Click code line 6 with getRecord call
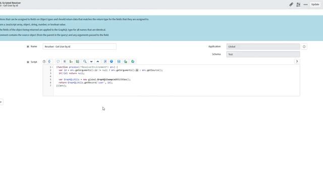 coord(85,82)
